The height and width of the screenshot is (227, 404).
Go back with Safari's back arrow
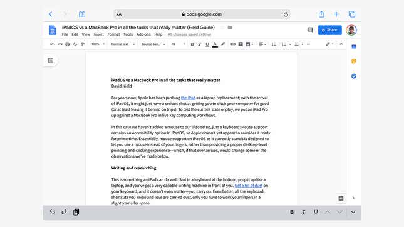click(x=51, y=14)
